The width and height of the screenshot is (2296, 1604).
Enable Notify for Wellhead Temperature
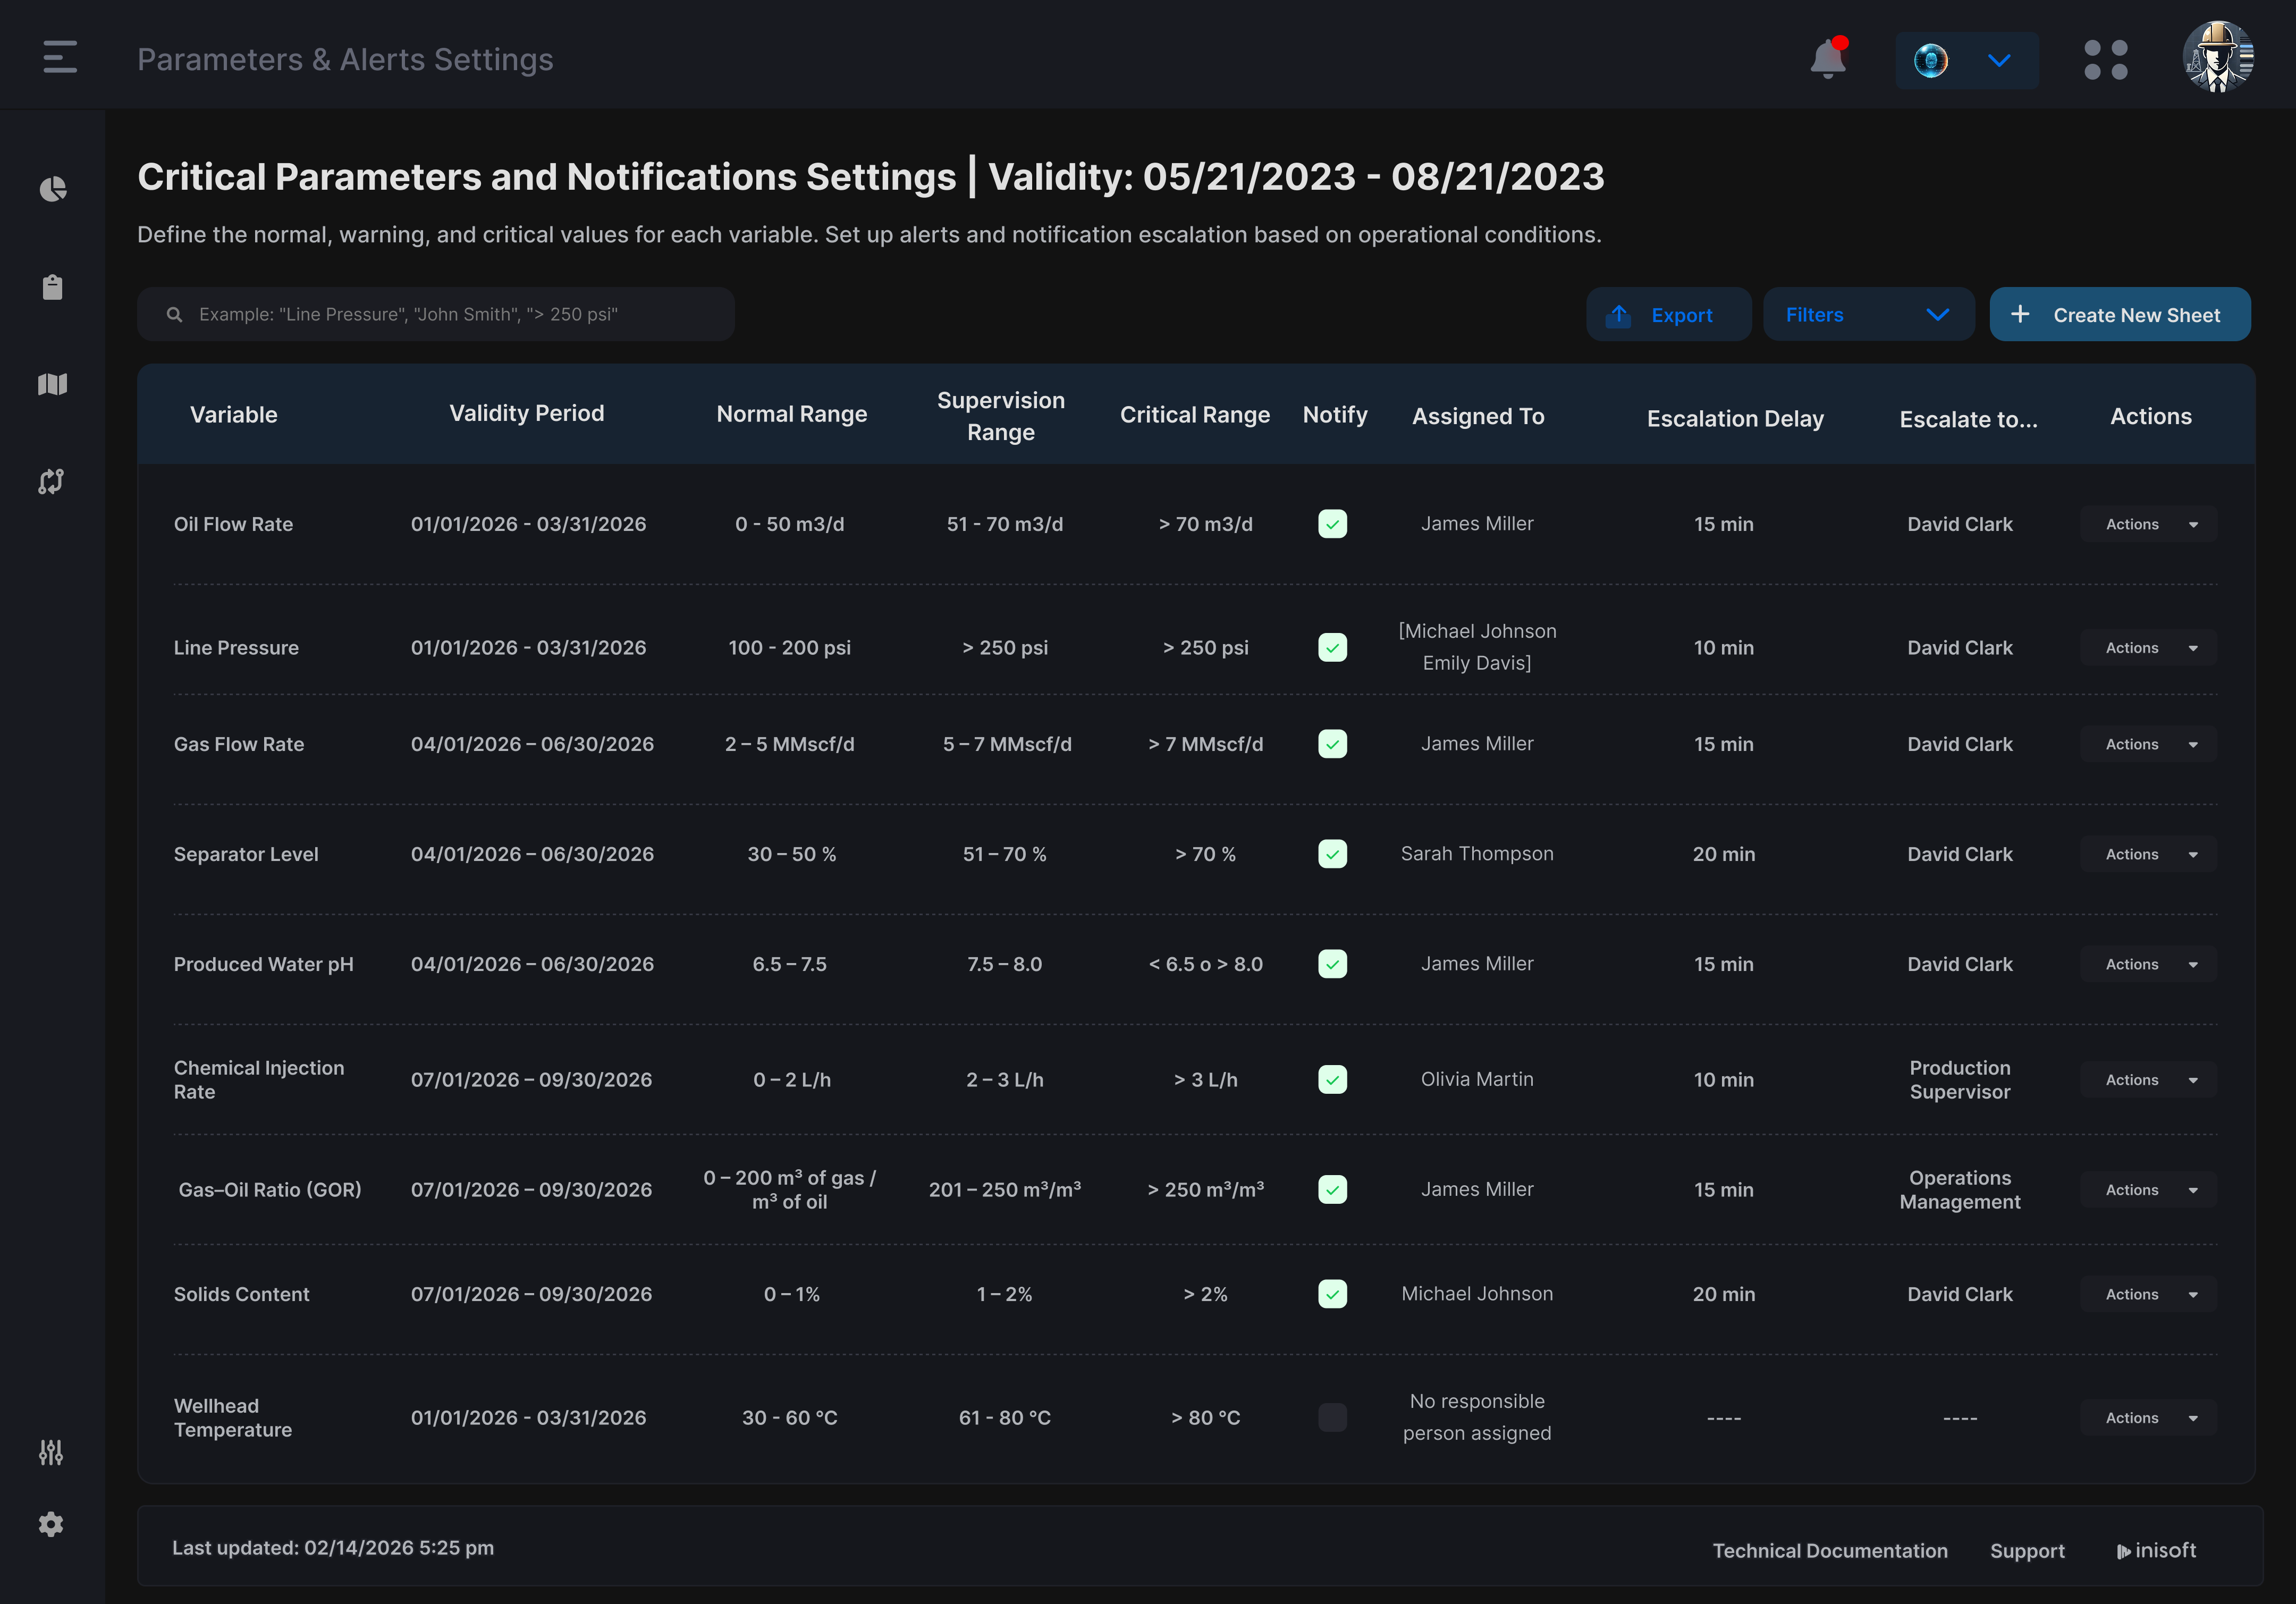coord(1332,1417)
